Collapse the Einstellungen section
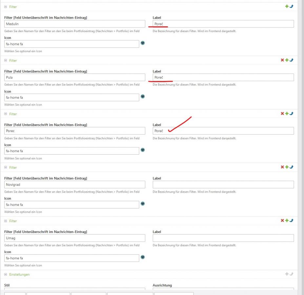The image size is (304, 295). tap(6, 275)
